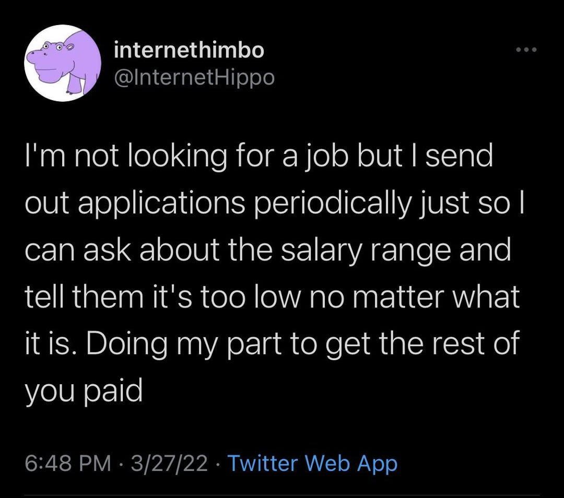564x498 pixels.
Task: Click the purple hippo profile avatar
Action: click(63, 63)
